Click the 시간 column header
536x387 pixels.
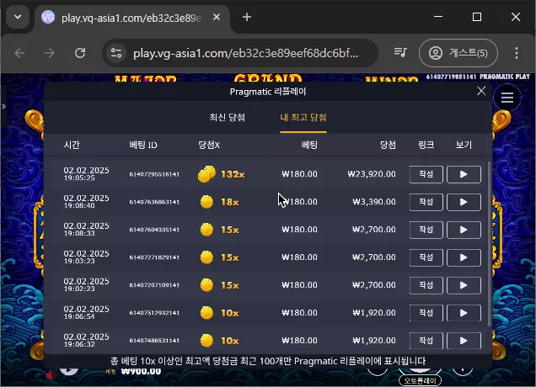click(x=72, y=145)
